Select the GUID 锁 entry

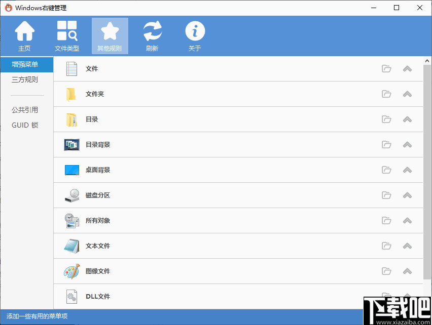click(24, 125)
